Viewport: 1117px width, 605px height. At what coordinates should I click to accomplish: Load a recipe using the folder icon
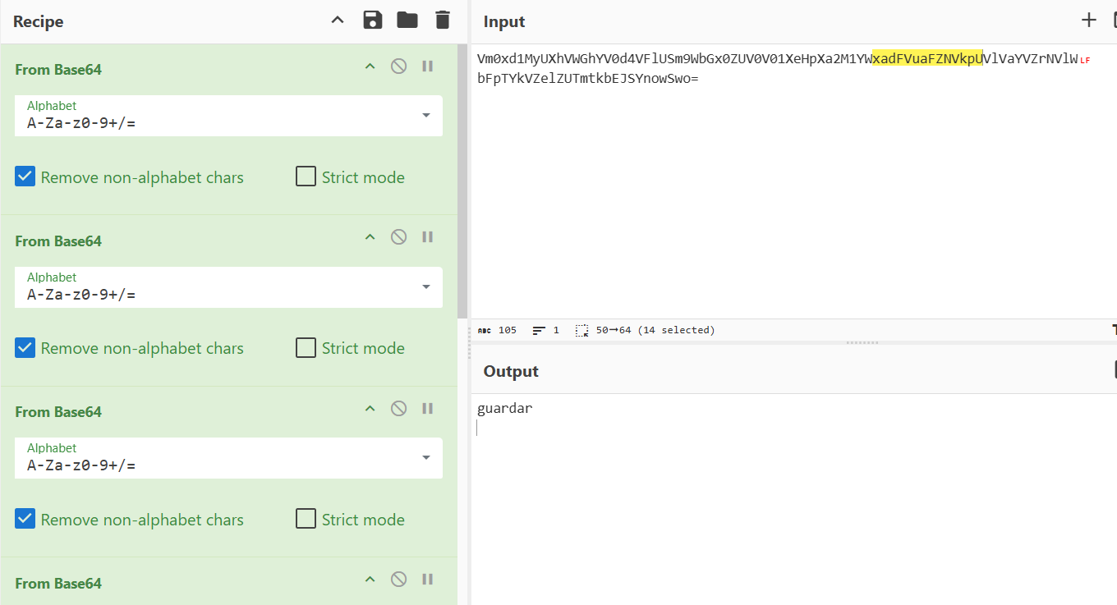407,21
